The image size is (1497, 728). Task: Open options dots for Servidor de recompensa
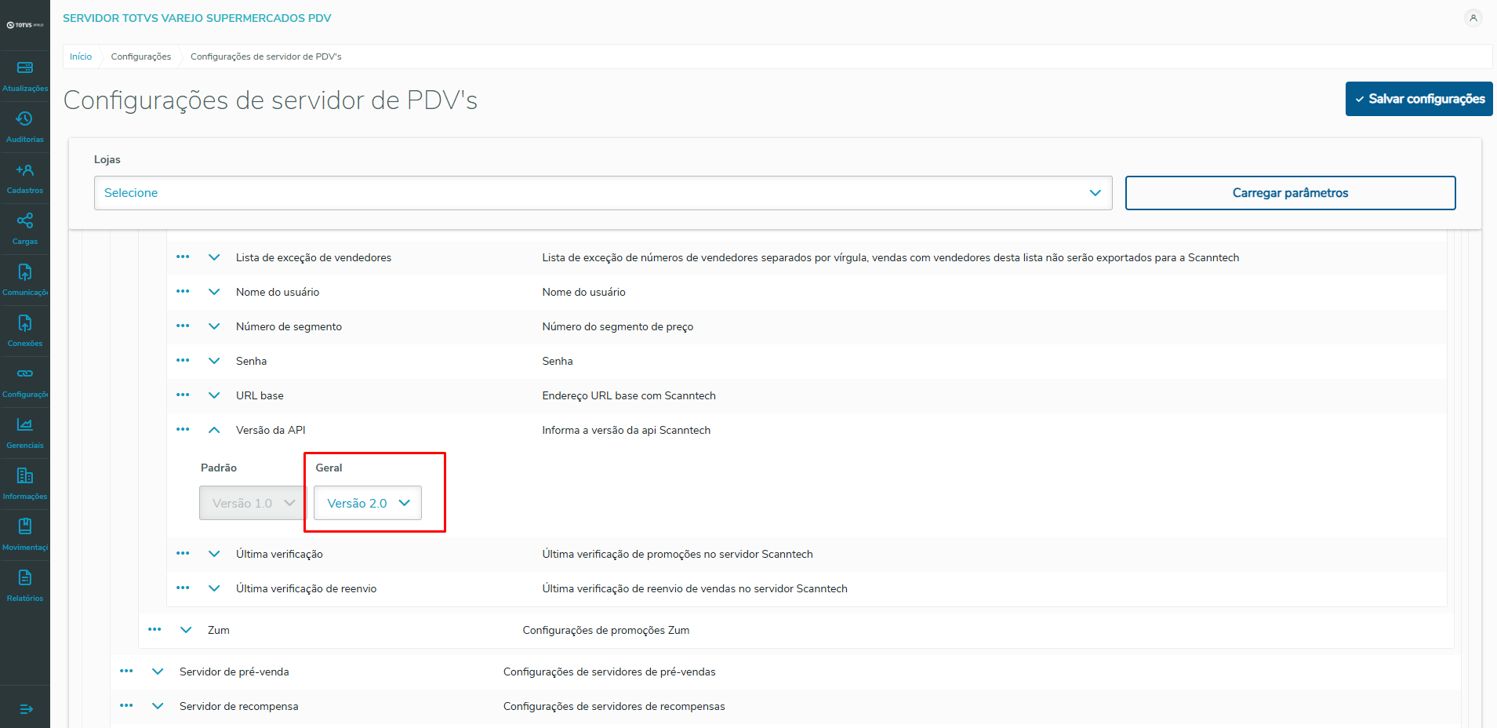pyautogui.click(x=126, y=705)
